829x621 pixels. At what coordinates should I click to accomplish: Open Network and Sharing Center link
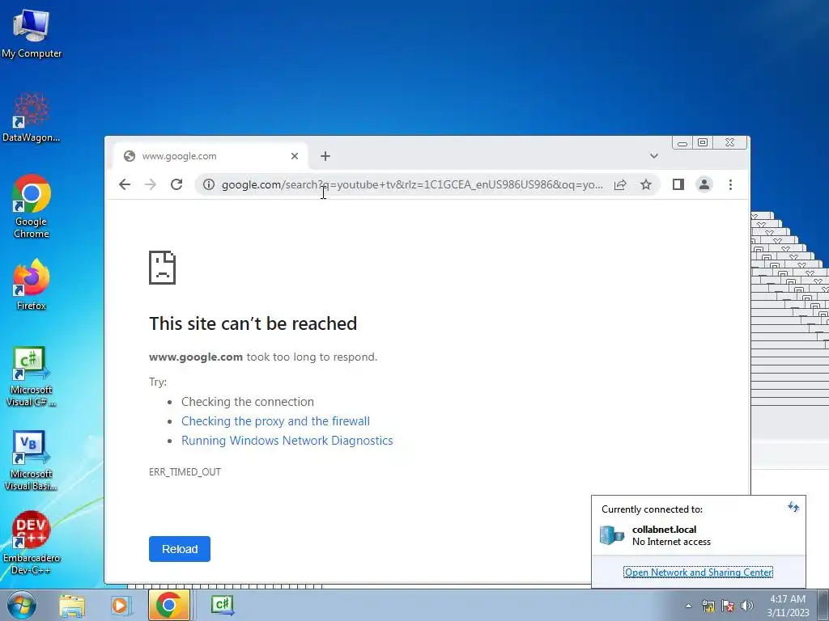(698, 572)
